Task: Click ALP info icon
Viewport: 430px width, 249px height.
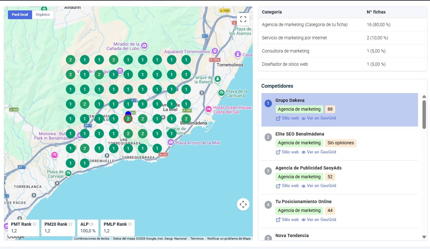Action: pyautogui.click(x=91, y=224)
